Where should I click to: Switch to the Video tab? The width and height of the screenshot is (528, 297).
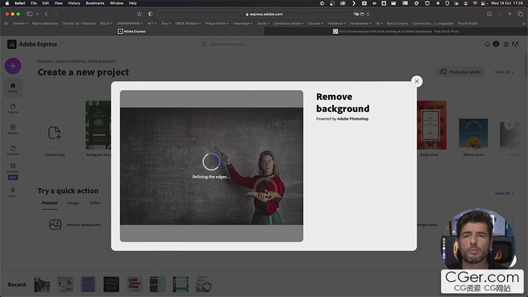point(95,203)
